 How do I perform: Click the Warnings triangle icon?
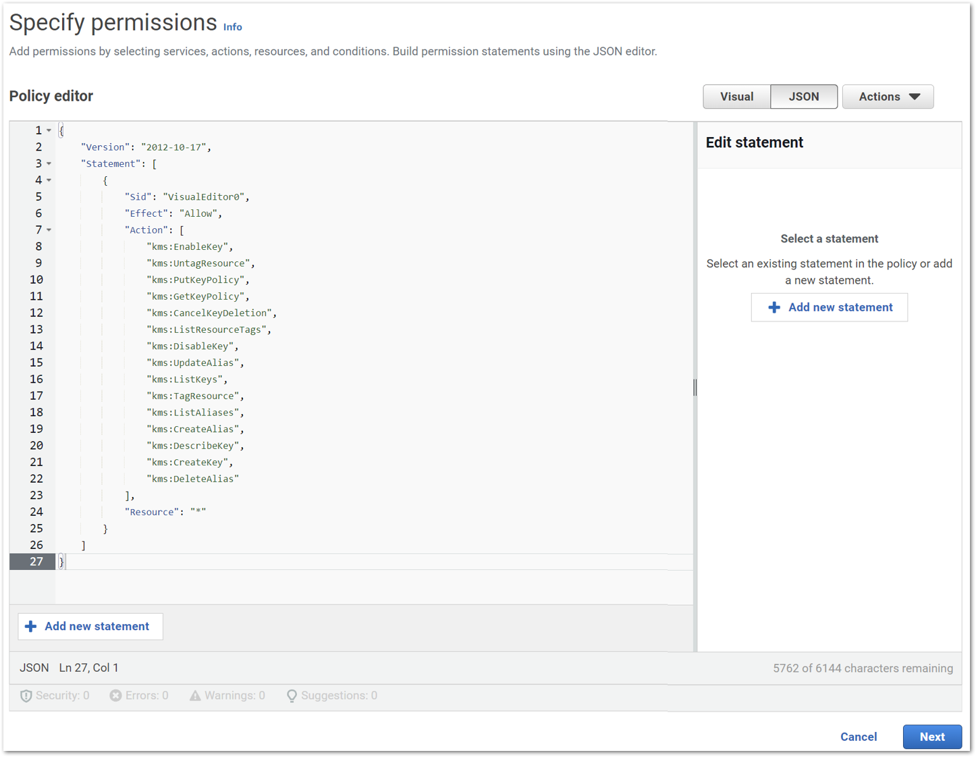click(x=195, y=695)
